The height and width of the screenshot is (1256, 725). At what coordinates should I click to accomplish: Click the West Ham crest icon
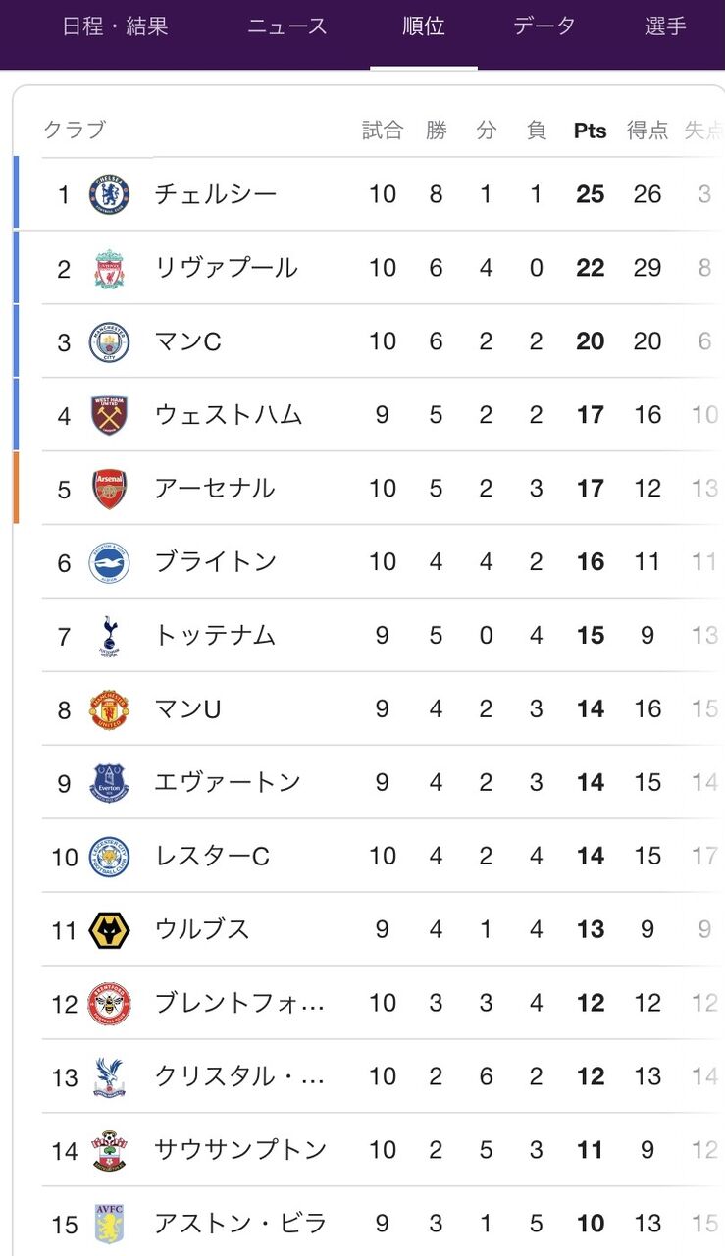(109, 415)
